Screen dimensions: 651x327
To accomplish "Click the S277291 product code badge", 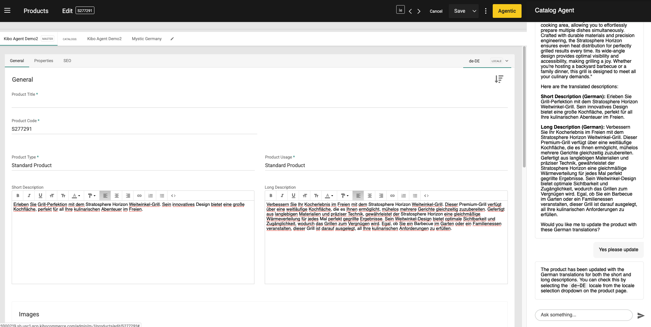I will coord(85,11).
